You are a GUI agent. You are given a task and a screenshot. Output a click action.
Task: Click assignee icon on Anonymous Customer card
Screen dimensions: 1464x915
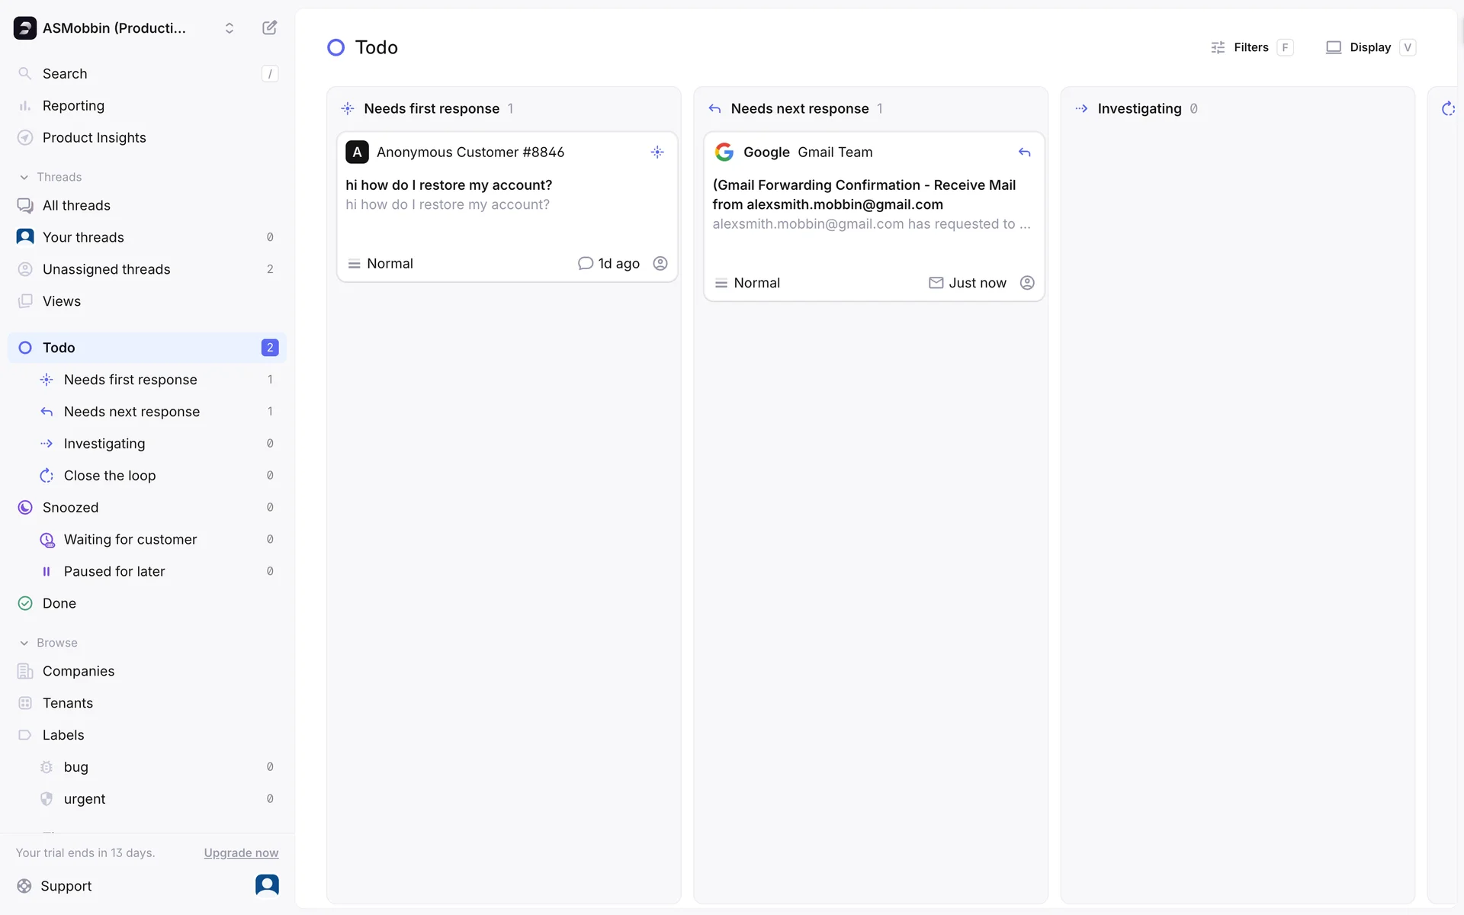pos(660,264)
